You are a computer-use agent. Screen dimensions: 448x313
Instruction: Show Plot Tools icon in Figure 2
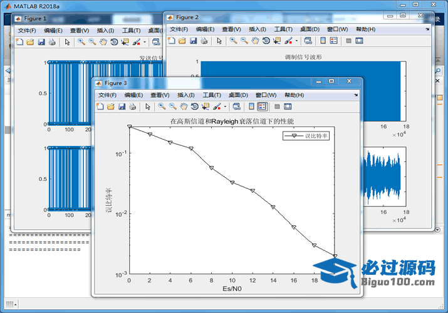tap(359, 41)
